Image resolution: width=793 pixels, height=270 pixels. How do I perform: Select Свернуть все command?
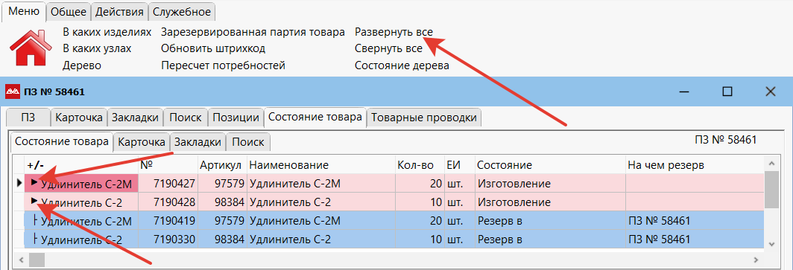(388, 49)
